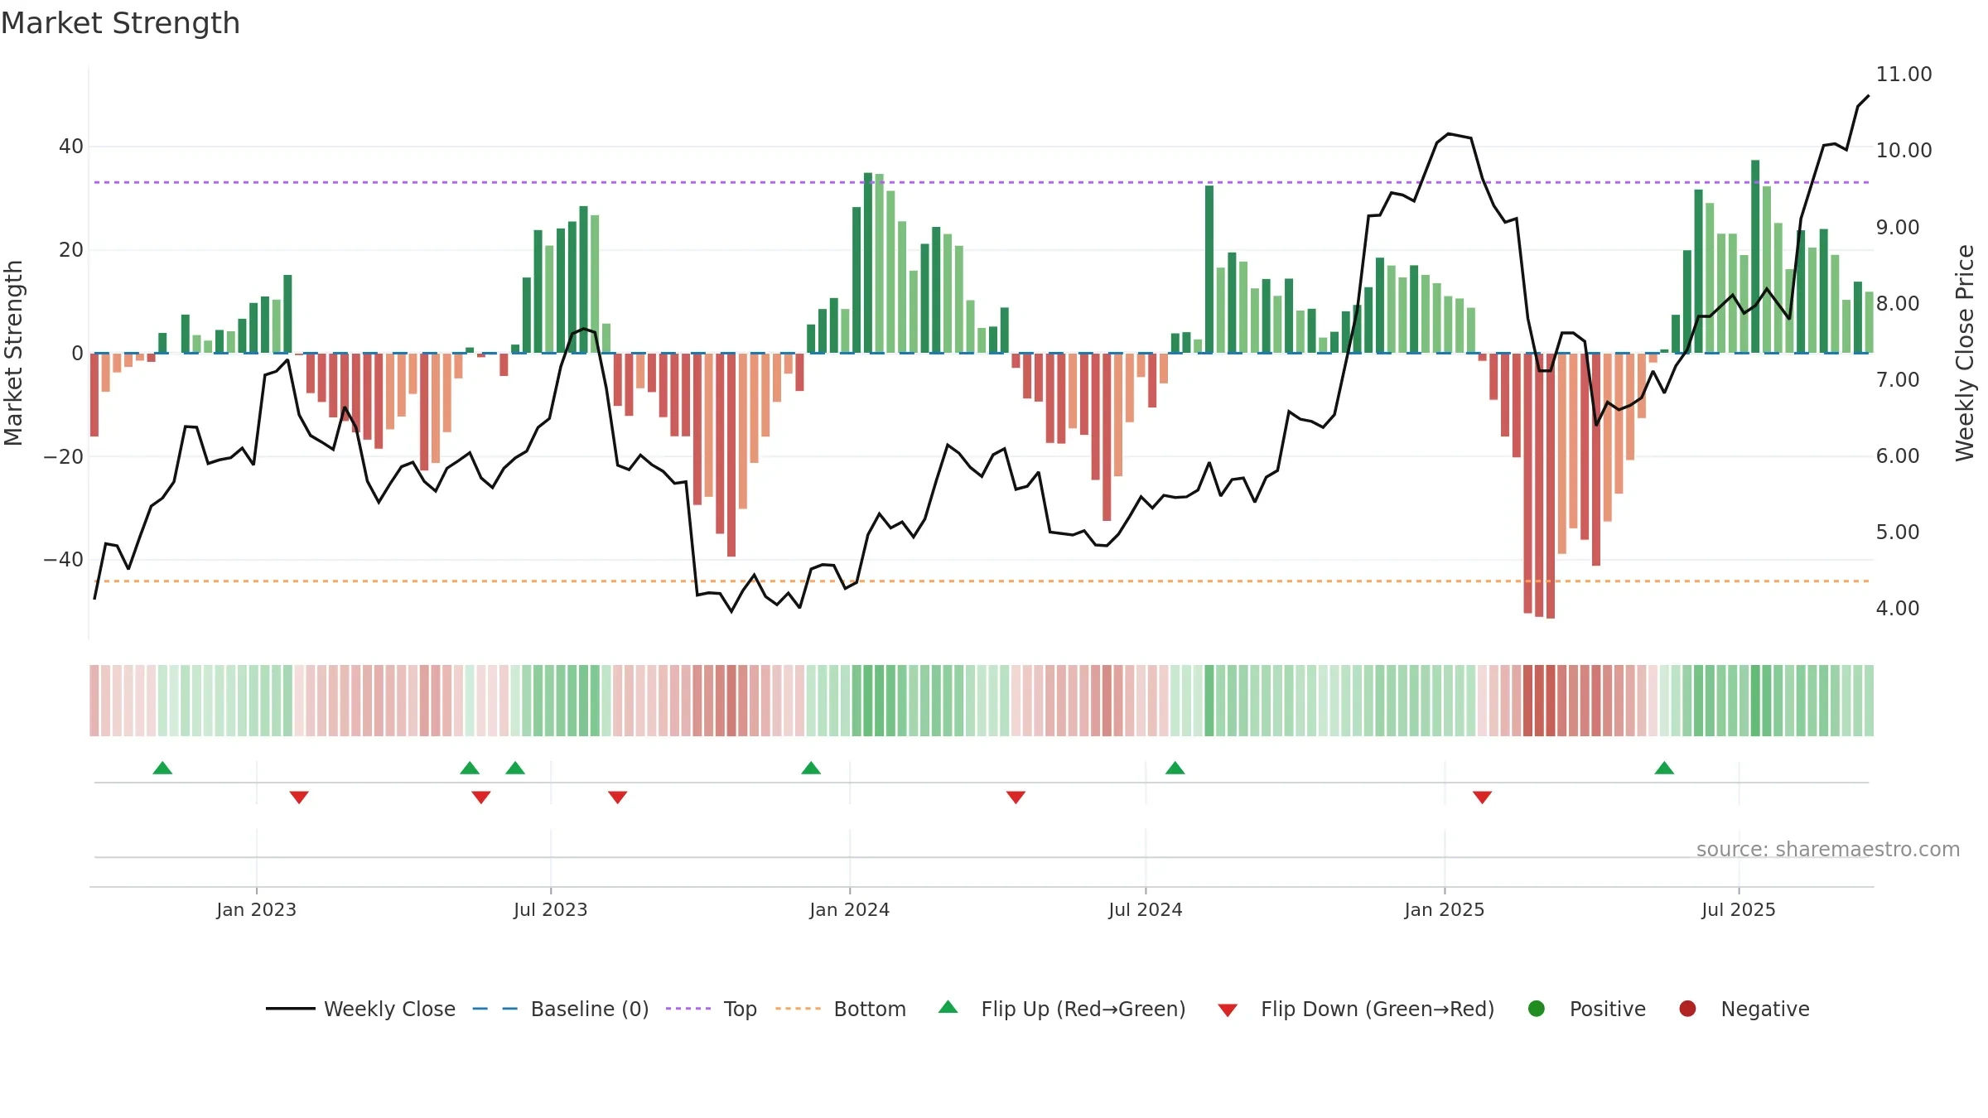Click the 7.00 price tick on right axis
The width and height of the screenshot is (1988, 1118).
coord(1898,380)
